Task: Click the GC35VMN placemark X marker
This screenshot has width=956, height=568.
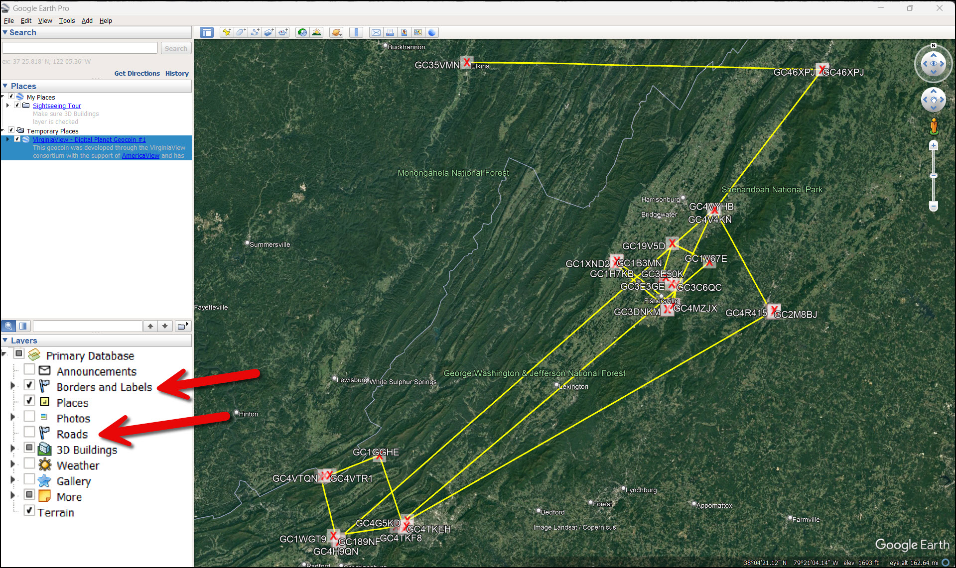Action: 466,63
